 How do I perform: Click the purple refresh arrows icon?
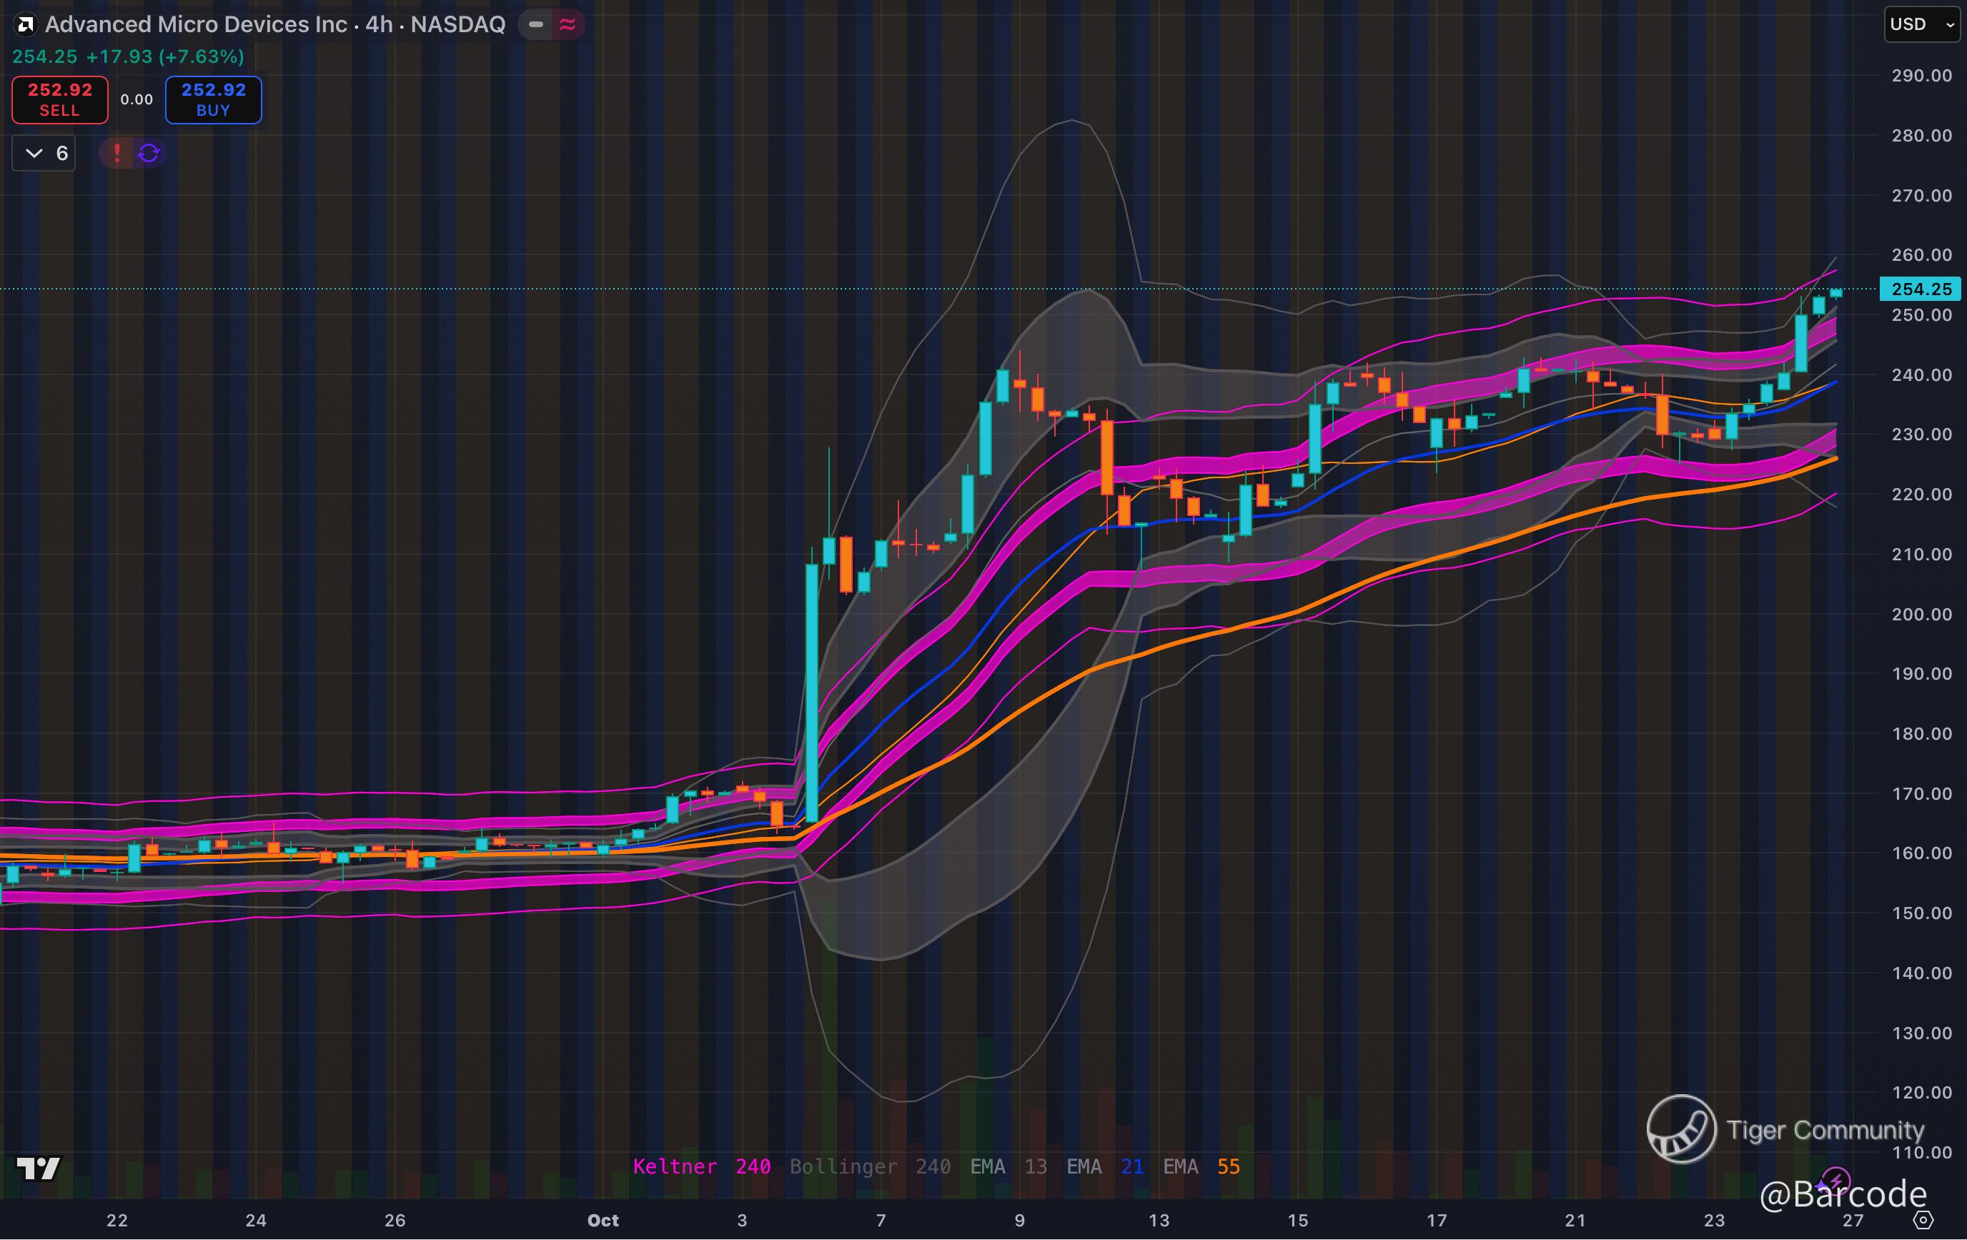149,153
